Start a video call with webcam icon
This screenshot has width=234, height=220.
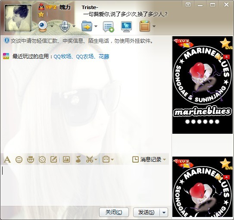coord(43,26)
